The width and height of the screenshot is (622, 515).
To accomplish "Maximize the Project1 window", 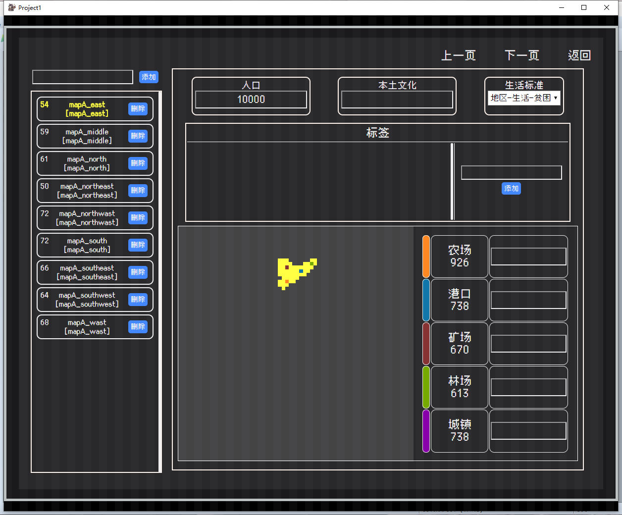I will [584, 7].
